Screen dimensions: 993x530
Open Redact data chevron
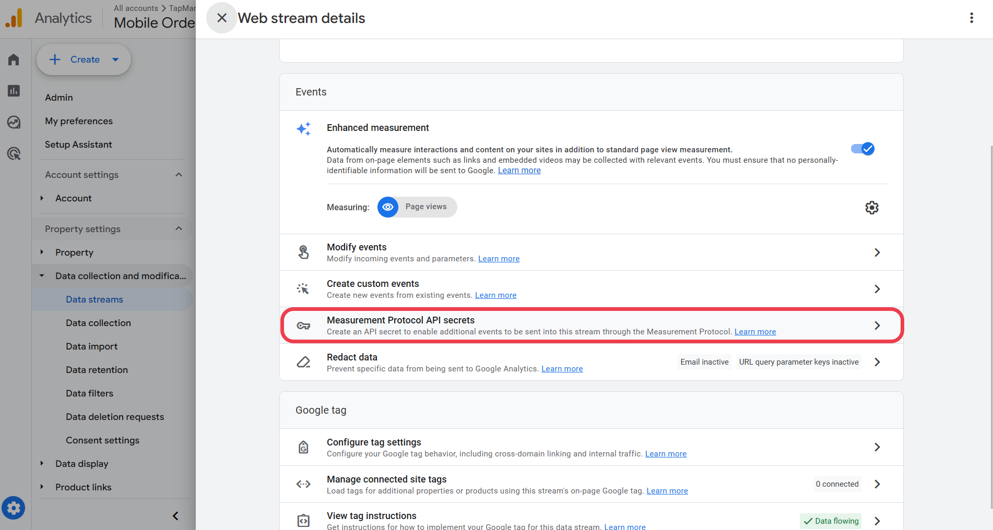877,362
